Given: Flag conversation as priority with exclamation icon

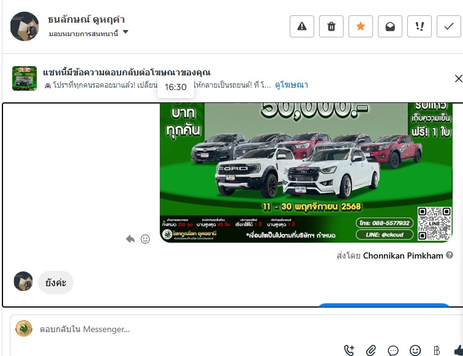Looking at the screenshot, I should [420, 26].
